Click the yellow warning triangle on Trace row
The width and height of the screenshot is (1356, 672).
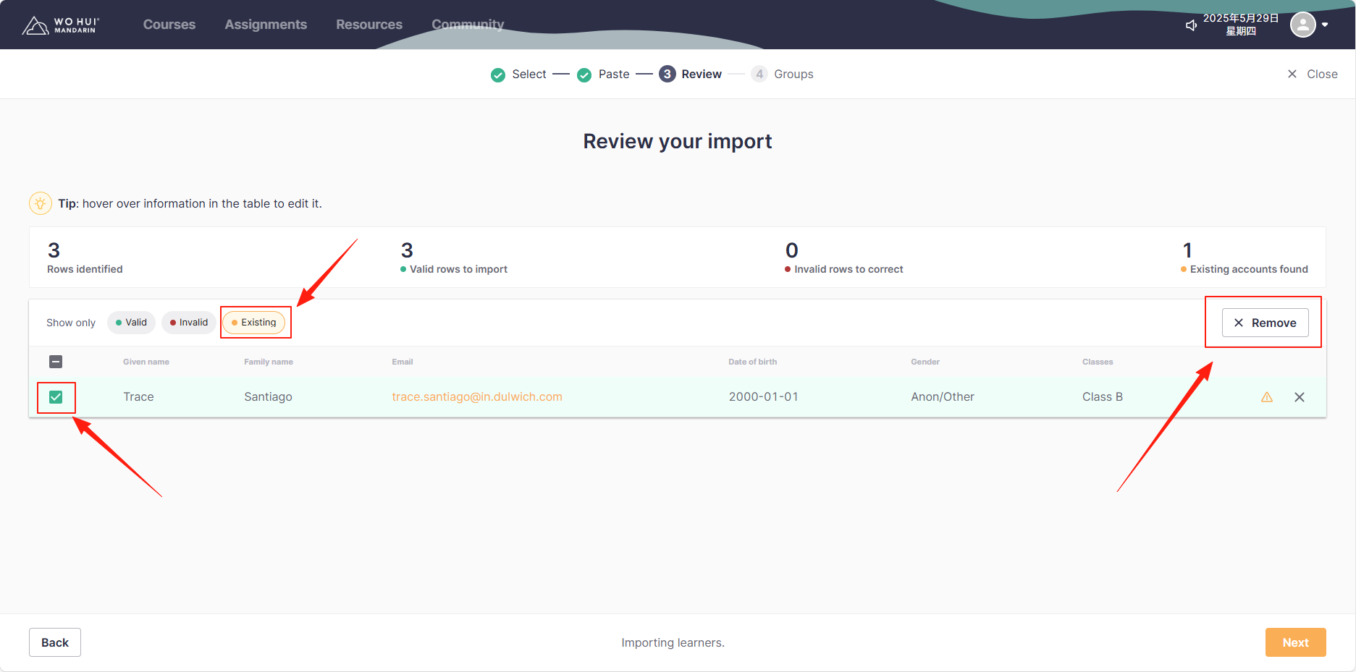(x=1267, y=397)
